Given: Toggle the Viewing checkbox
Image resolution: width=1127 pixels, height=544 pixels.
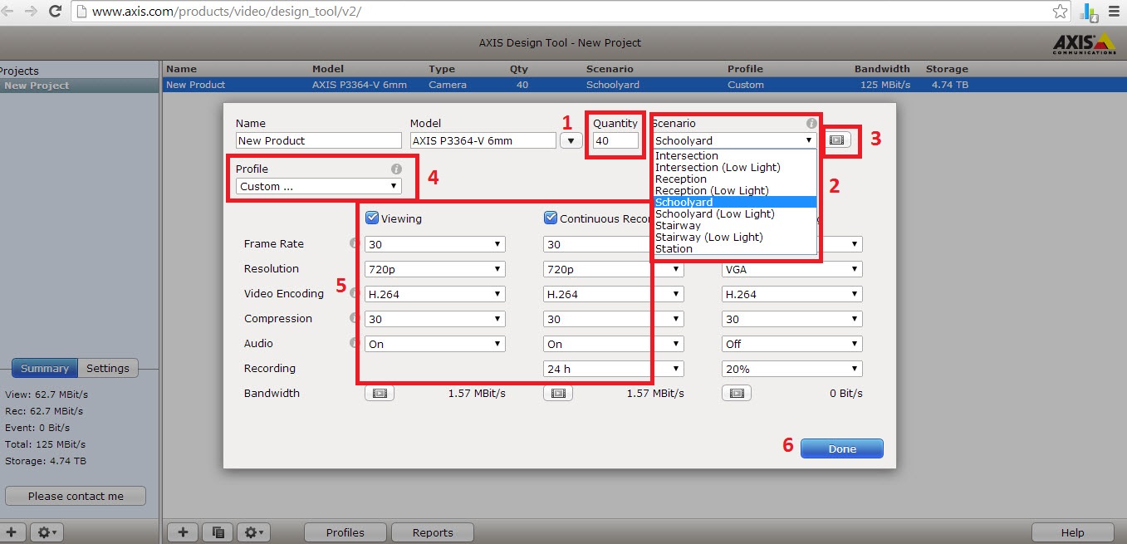Looking at the screenshot, I should pos(372,218).
